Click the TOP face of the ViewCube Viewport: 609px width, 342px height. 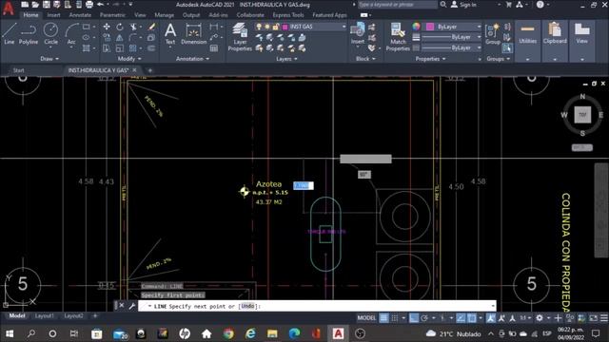click(x=582, y=115)
